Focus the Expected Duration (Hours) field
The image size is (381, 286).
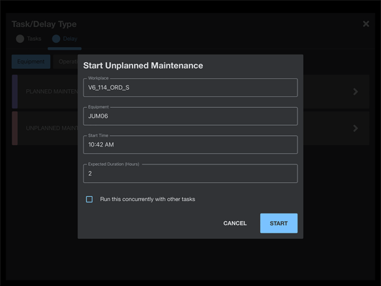[x=190, y=173]
